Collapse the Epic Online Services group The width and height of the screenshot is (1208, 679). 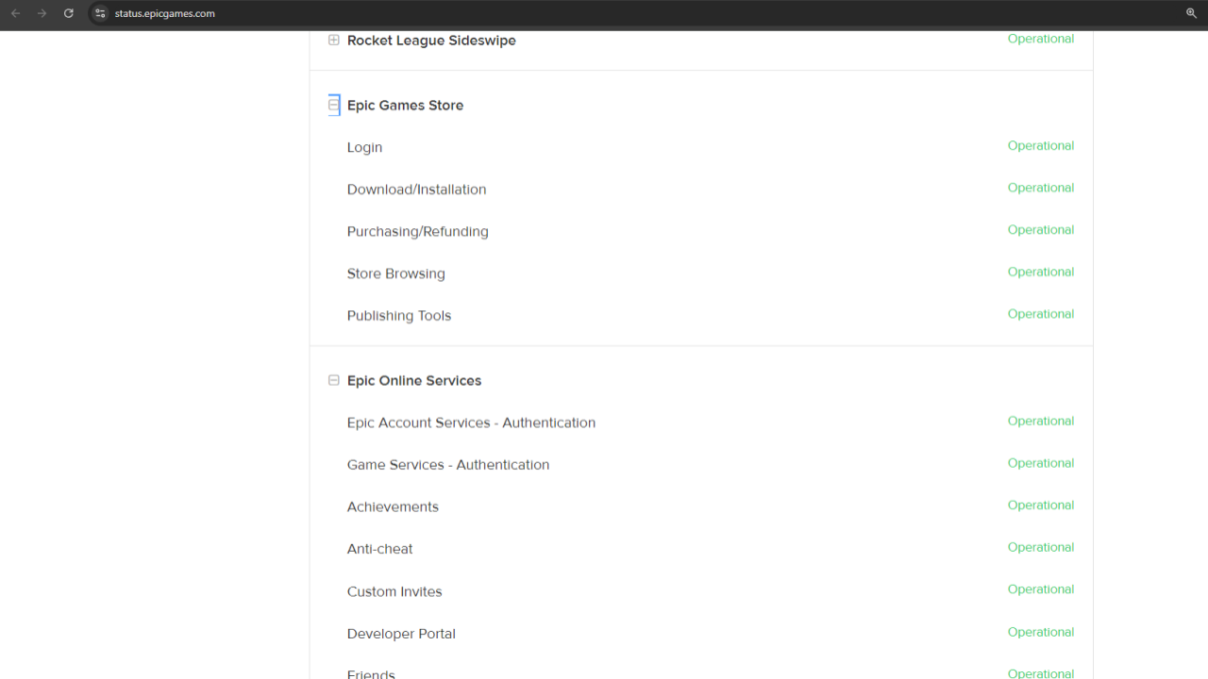point(333,380)
